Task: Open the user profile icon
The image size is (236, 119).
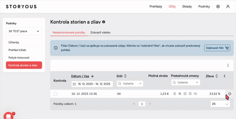Action: coord(228,6)
